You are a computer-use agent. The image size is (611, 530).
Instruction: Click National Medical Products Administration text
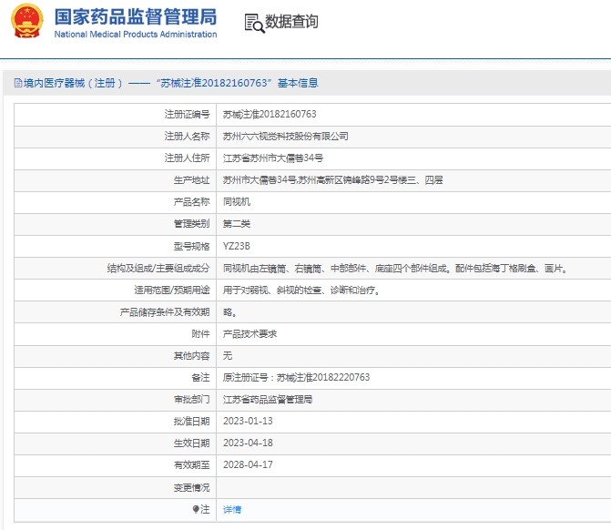click(136, 35)
